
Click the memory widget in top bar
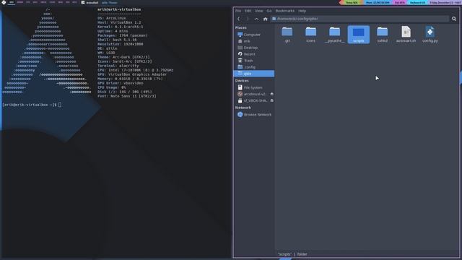pos(378,2)
